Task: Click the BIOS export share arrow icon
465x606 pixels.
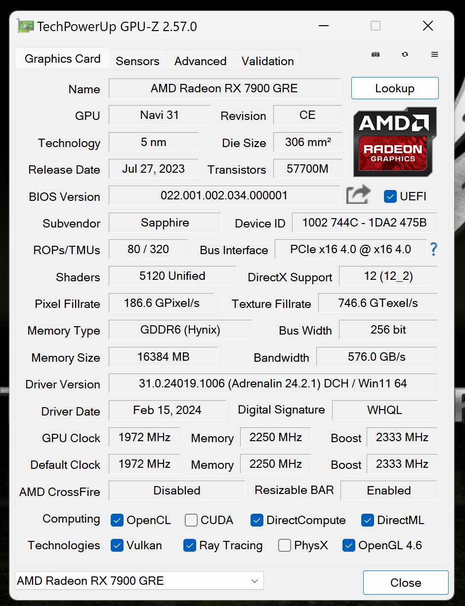Action: (358, 195)
